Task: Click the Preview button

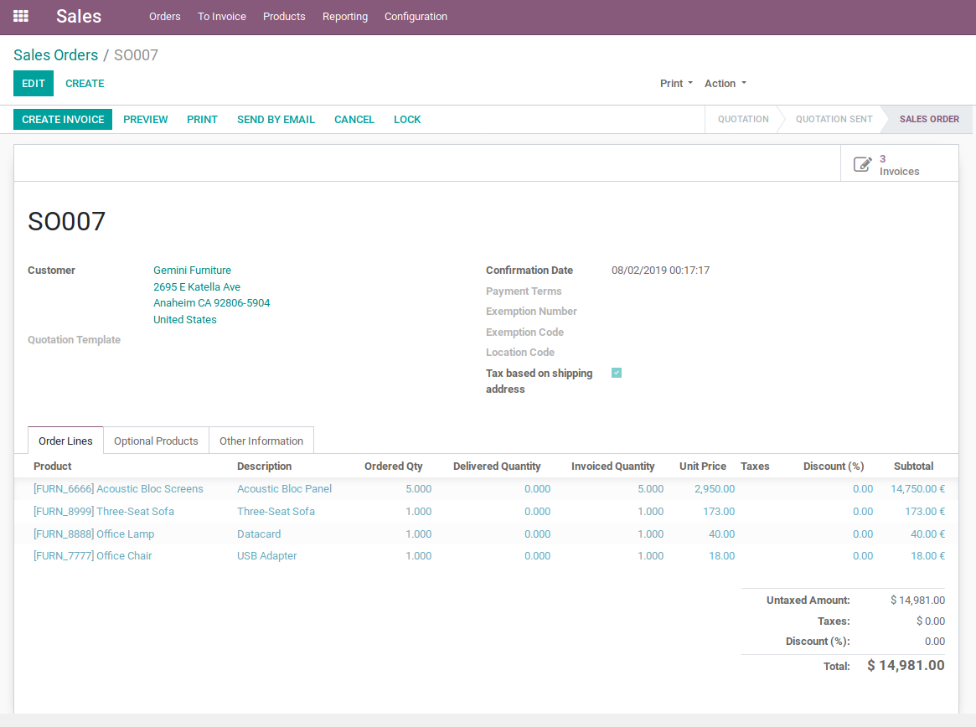Action: [146, 120]
